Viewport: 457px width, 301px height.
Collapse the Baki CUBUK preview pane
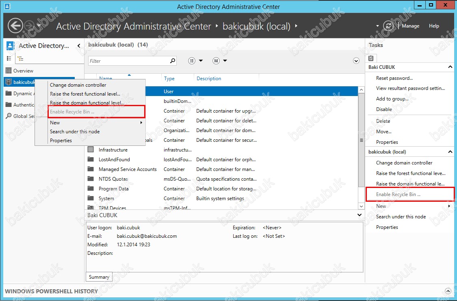point(360,215)
